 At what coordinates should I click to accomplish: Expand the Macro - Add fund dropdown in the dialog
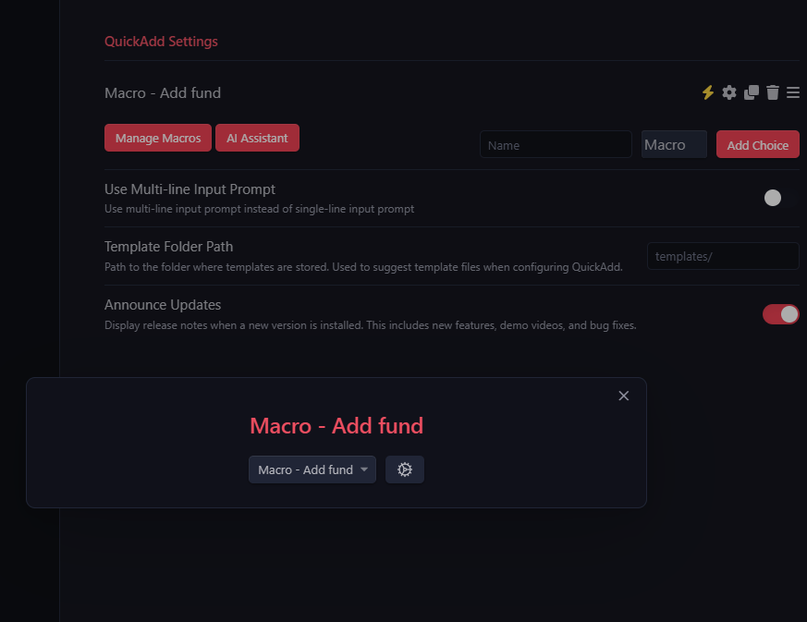pyautogui.click(x=312, y=470)
